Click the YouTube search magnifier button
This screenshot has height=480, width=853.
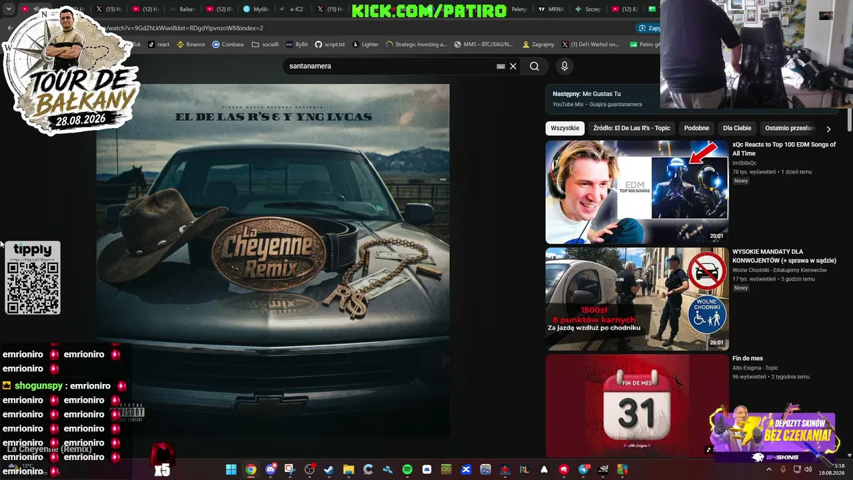[534, 66]
